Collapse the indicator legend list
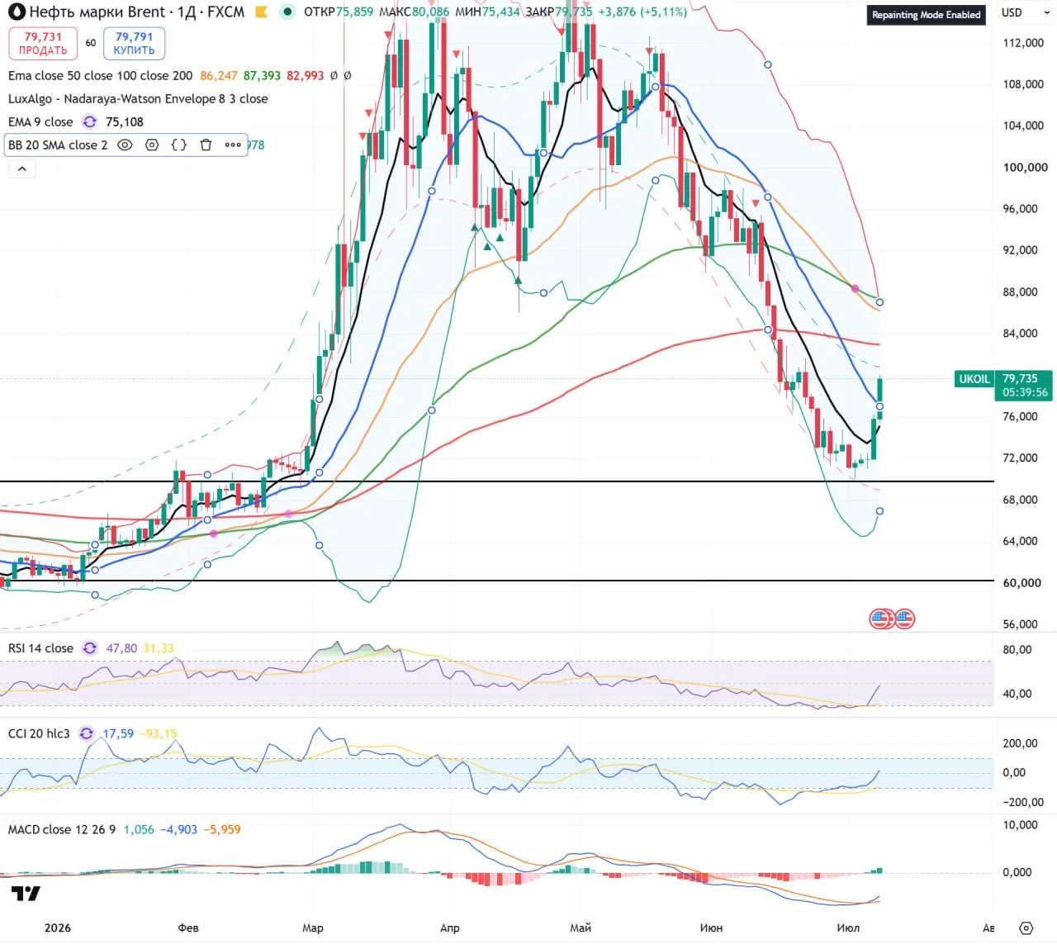The height and width of the screenshot is (944, 1057). click(22, 168)
